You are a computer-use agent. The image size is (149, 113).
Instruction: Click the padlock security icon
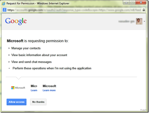pyautogui.click(x=144, y=10)
